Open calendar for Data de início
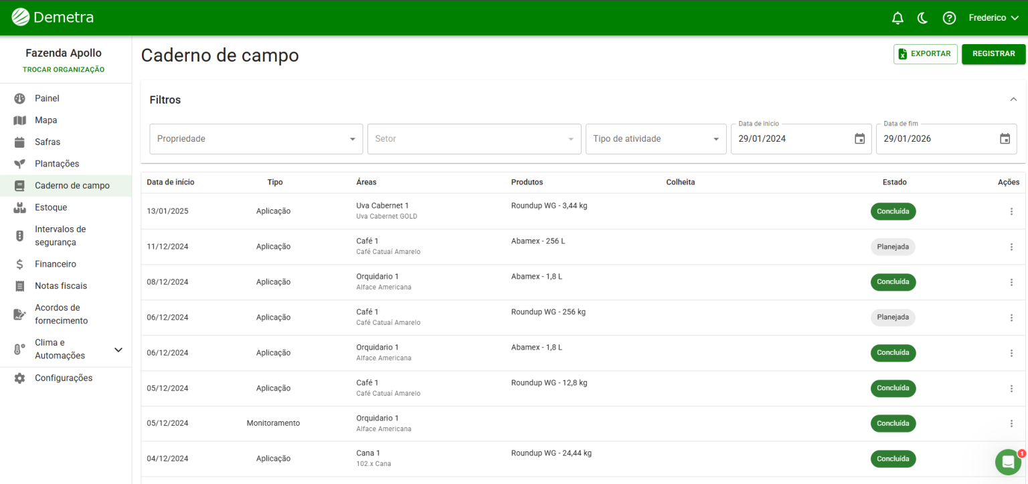Screen dimensions: 1028x484 click(x=859, y=139)
